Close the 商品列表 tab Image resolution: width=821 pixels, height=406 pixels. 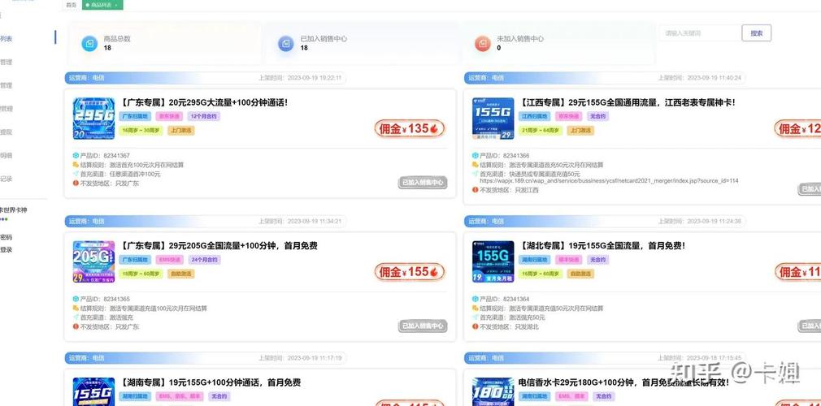click(x=115, y=5)
